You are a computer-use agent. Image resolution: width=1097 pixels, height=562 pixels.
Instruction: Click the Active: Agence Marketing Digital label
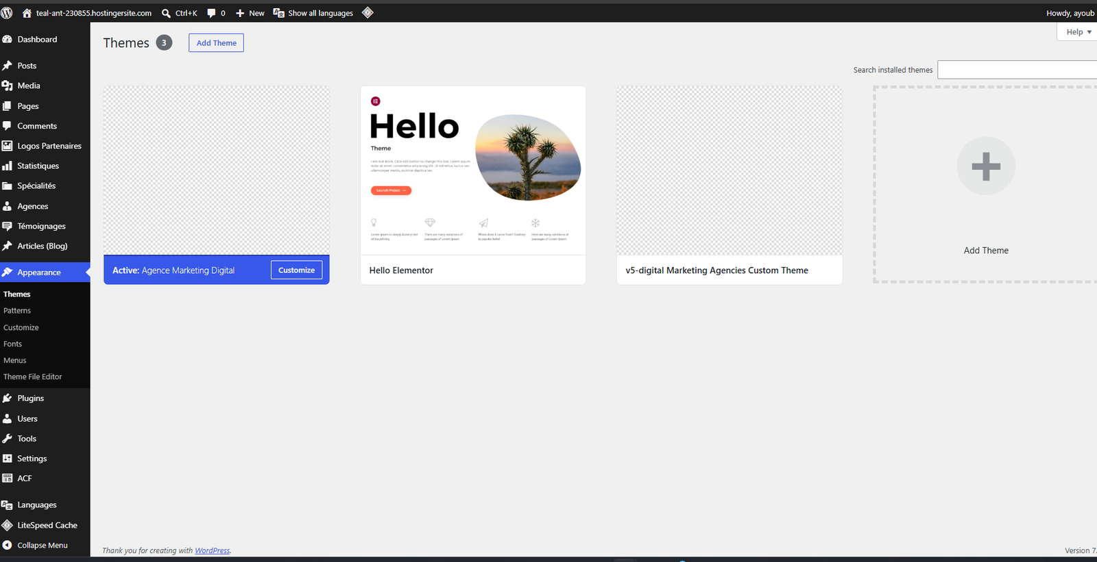(x=173, y=270)
